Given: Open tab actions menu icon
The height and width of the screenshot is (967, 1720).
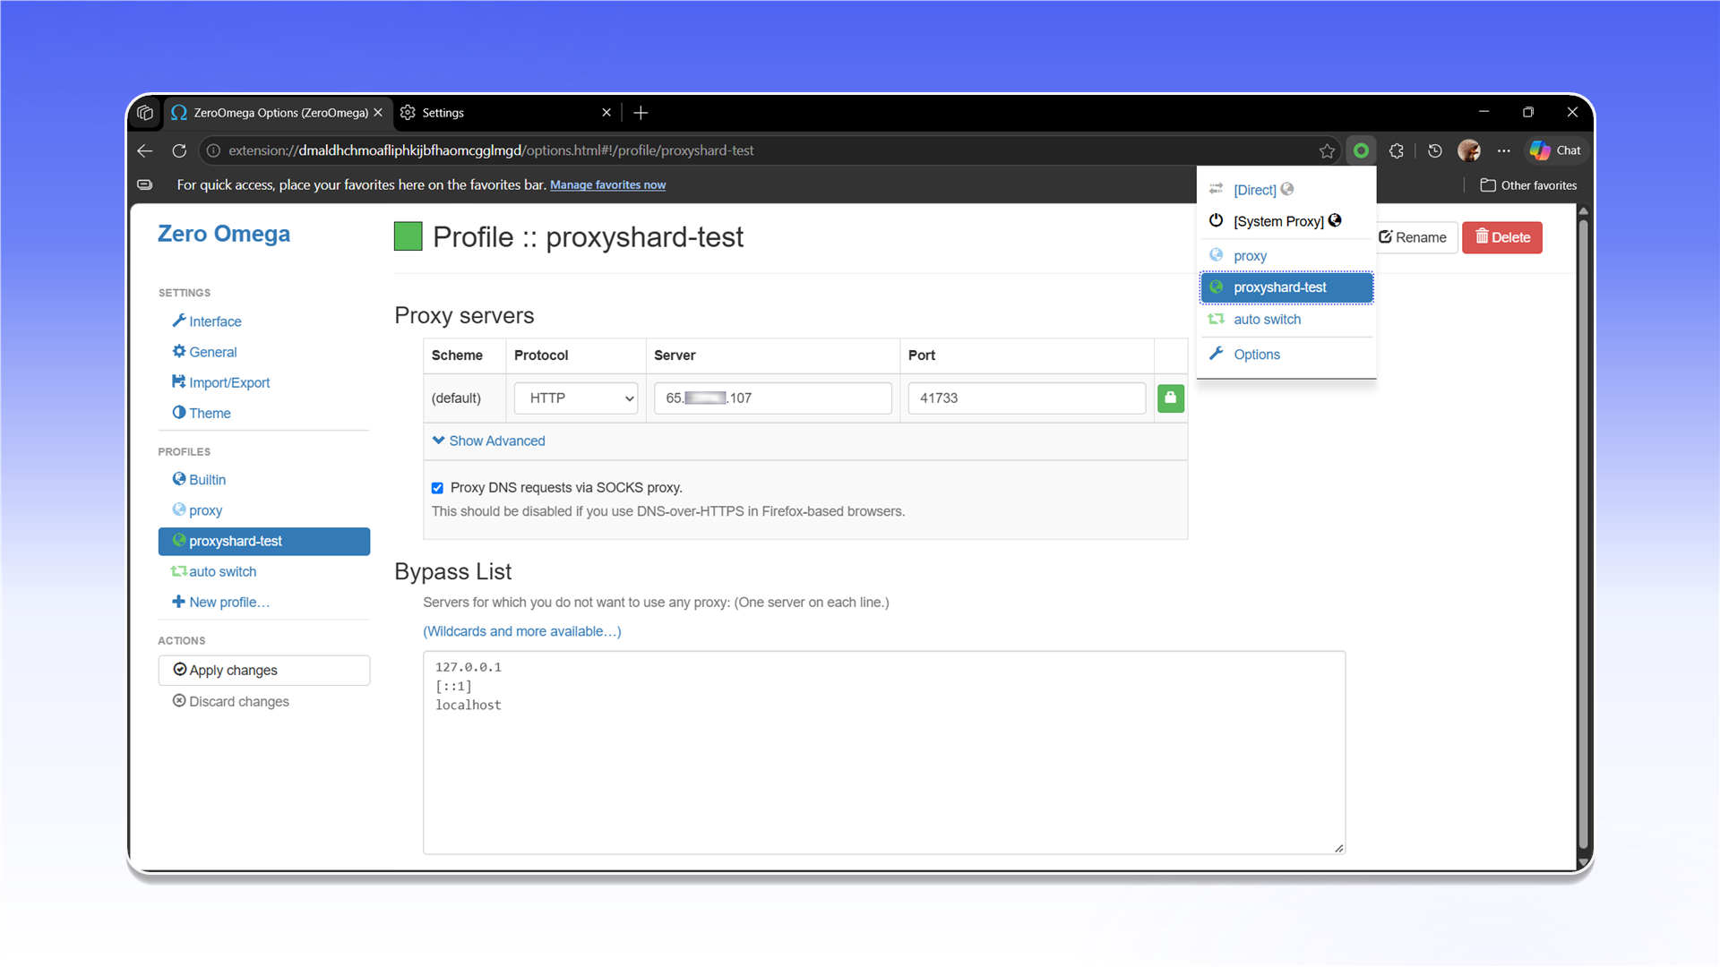Looking at the screenshot, I should point(145,113).
